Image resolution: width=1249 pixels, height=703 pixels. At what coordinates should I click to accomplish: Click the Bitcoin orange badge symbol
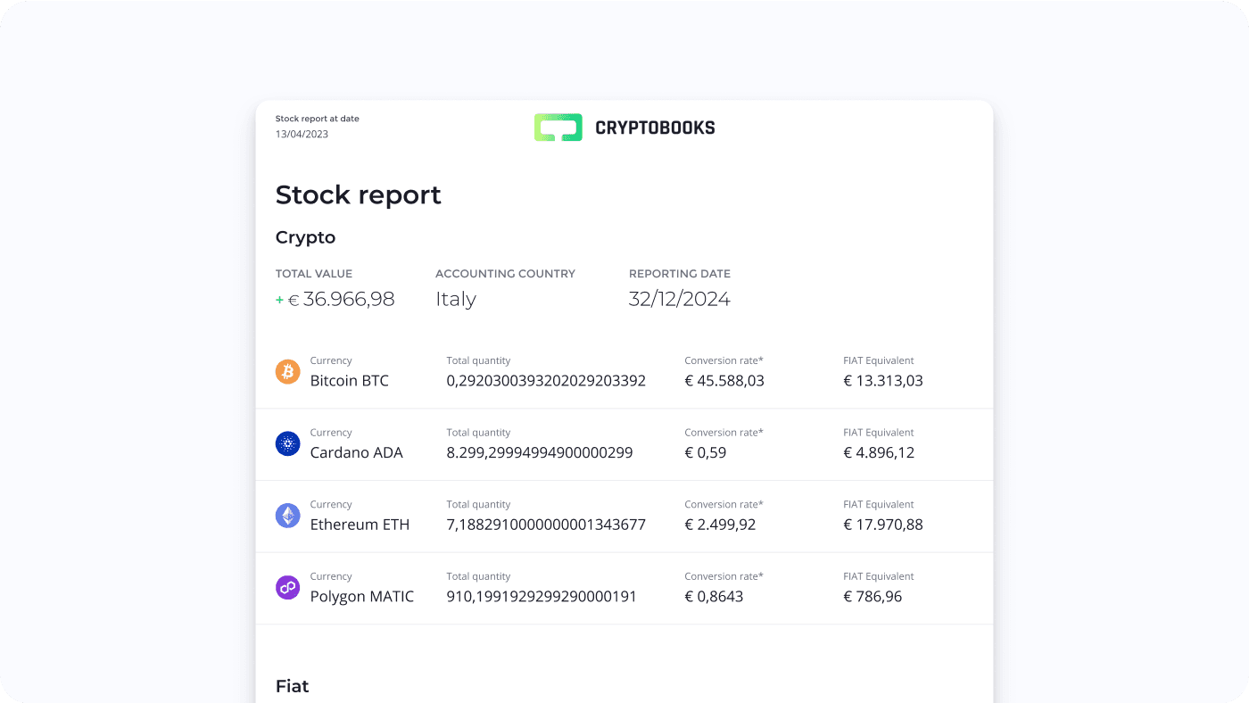(x=287, y=371)
